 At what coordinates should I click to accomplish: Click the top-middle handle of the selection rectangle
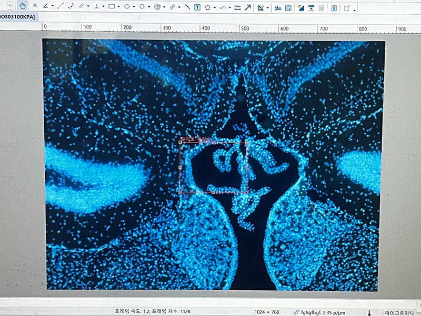click(213, 142)
